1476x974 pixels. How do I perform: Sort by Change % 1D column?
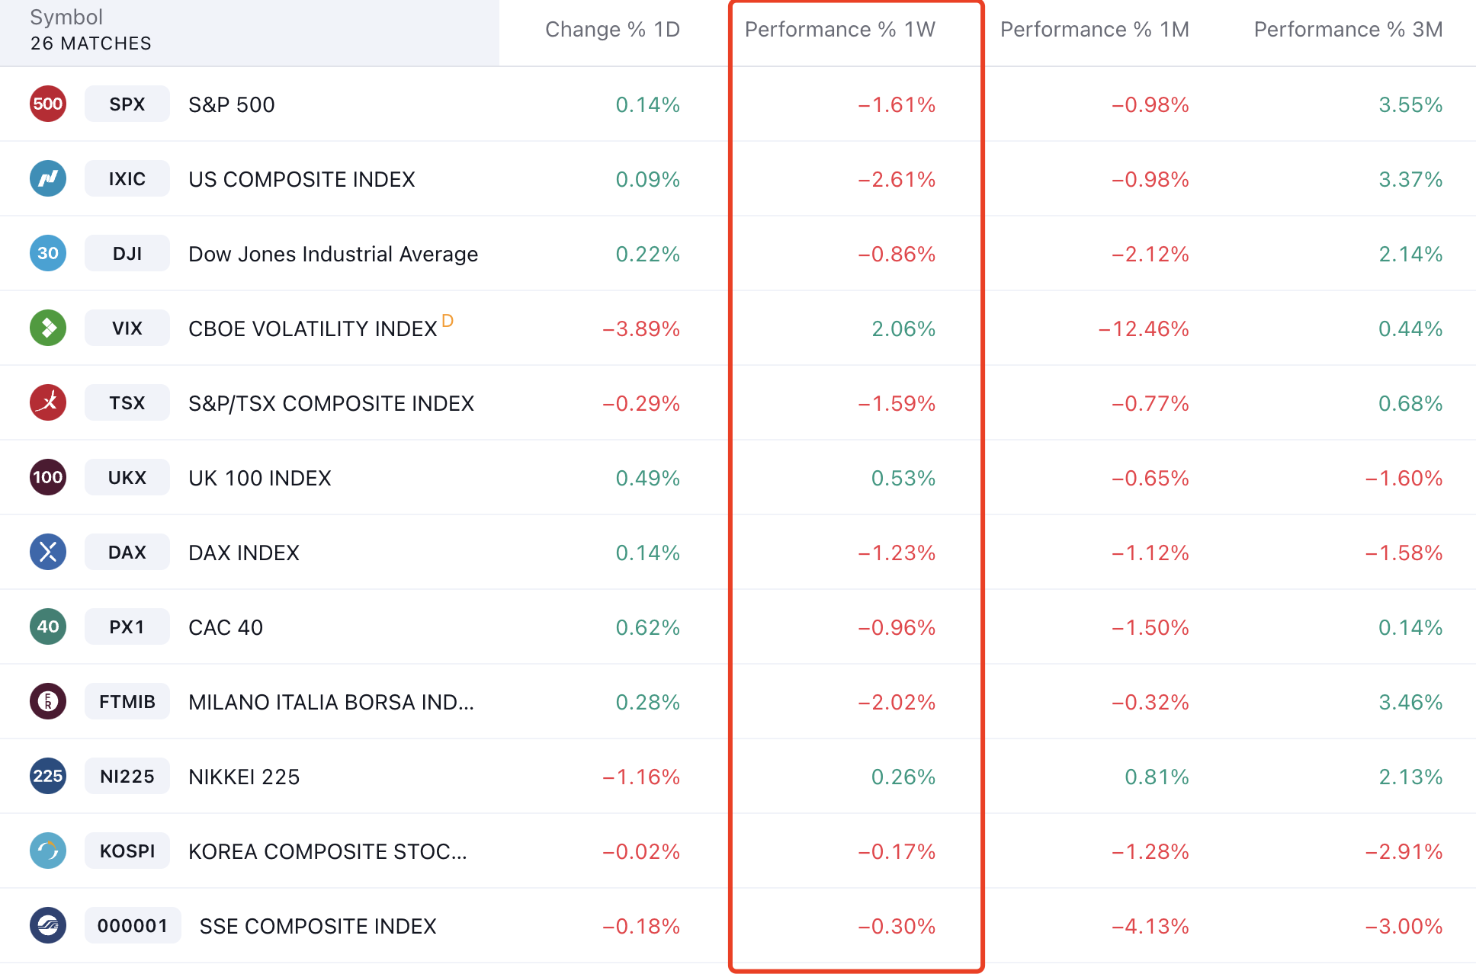click(x=612, y=30)
